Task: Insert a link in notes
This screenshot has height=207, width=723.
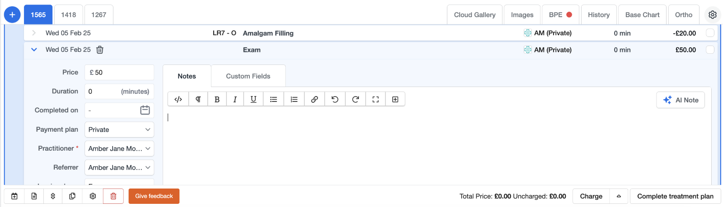Action: (315, 100)
